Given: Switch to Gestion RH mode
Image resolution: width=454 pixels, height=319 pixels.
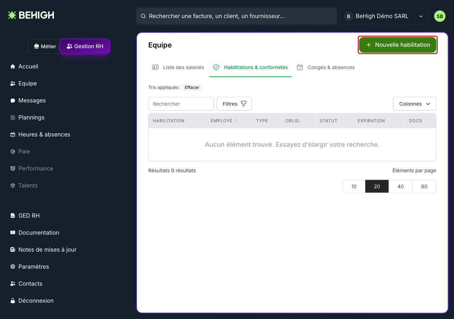Looking at the screenshot, I should 85,46.
